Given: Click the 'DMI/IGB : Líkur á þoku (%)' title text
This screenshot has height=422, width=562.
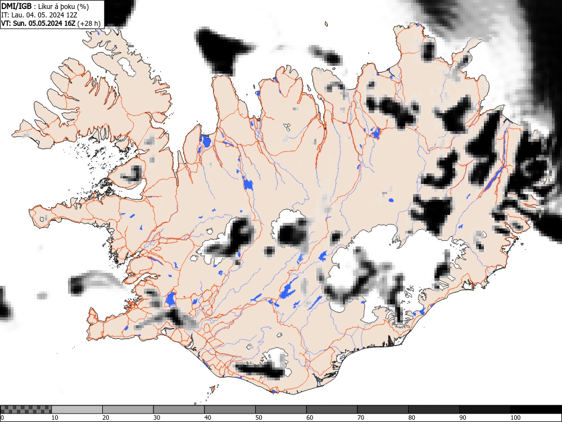Looking at the screenshot, I should pos(45,6).
